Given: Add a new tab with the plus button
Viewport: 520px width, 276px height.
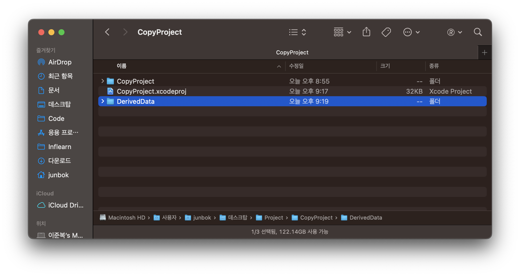Looking at the screenshot, I should pos(484,52).
